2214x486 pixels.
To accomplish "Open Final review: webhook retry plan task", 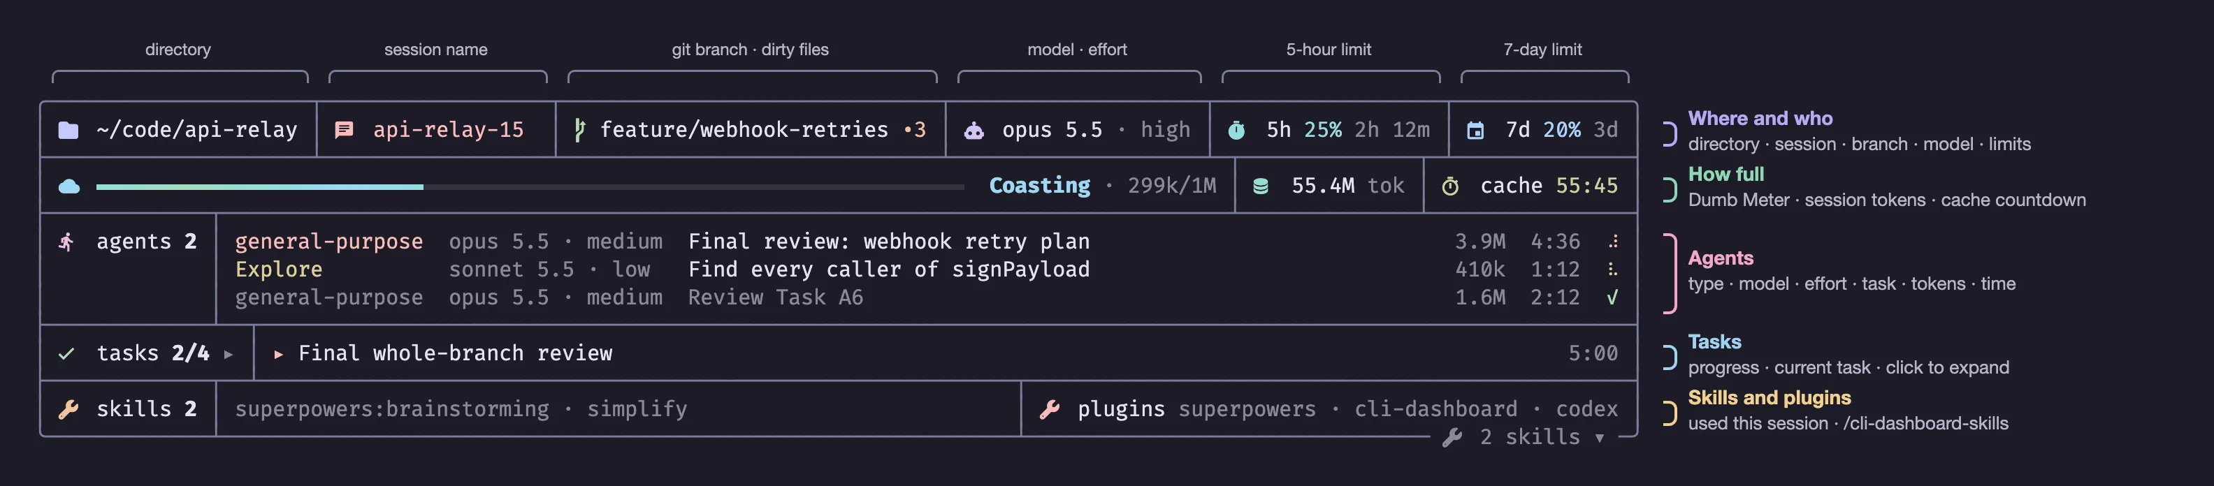I will click(889, 242).
